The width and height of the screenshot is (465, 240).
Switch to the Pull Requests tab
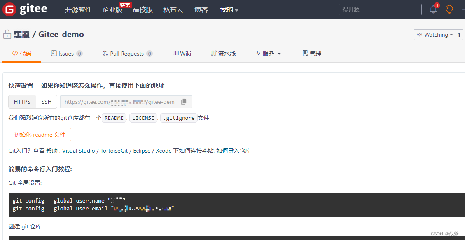(128, 54)
